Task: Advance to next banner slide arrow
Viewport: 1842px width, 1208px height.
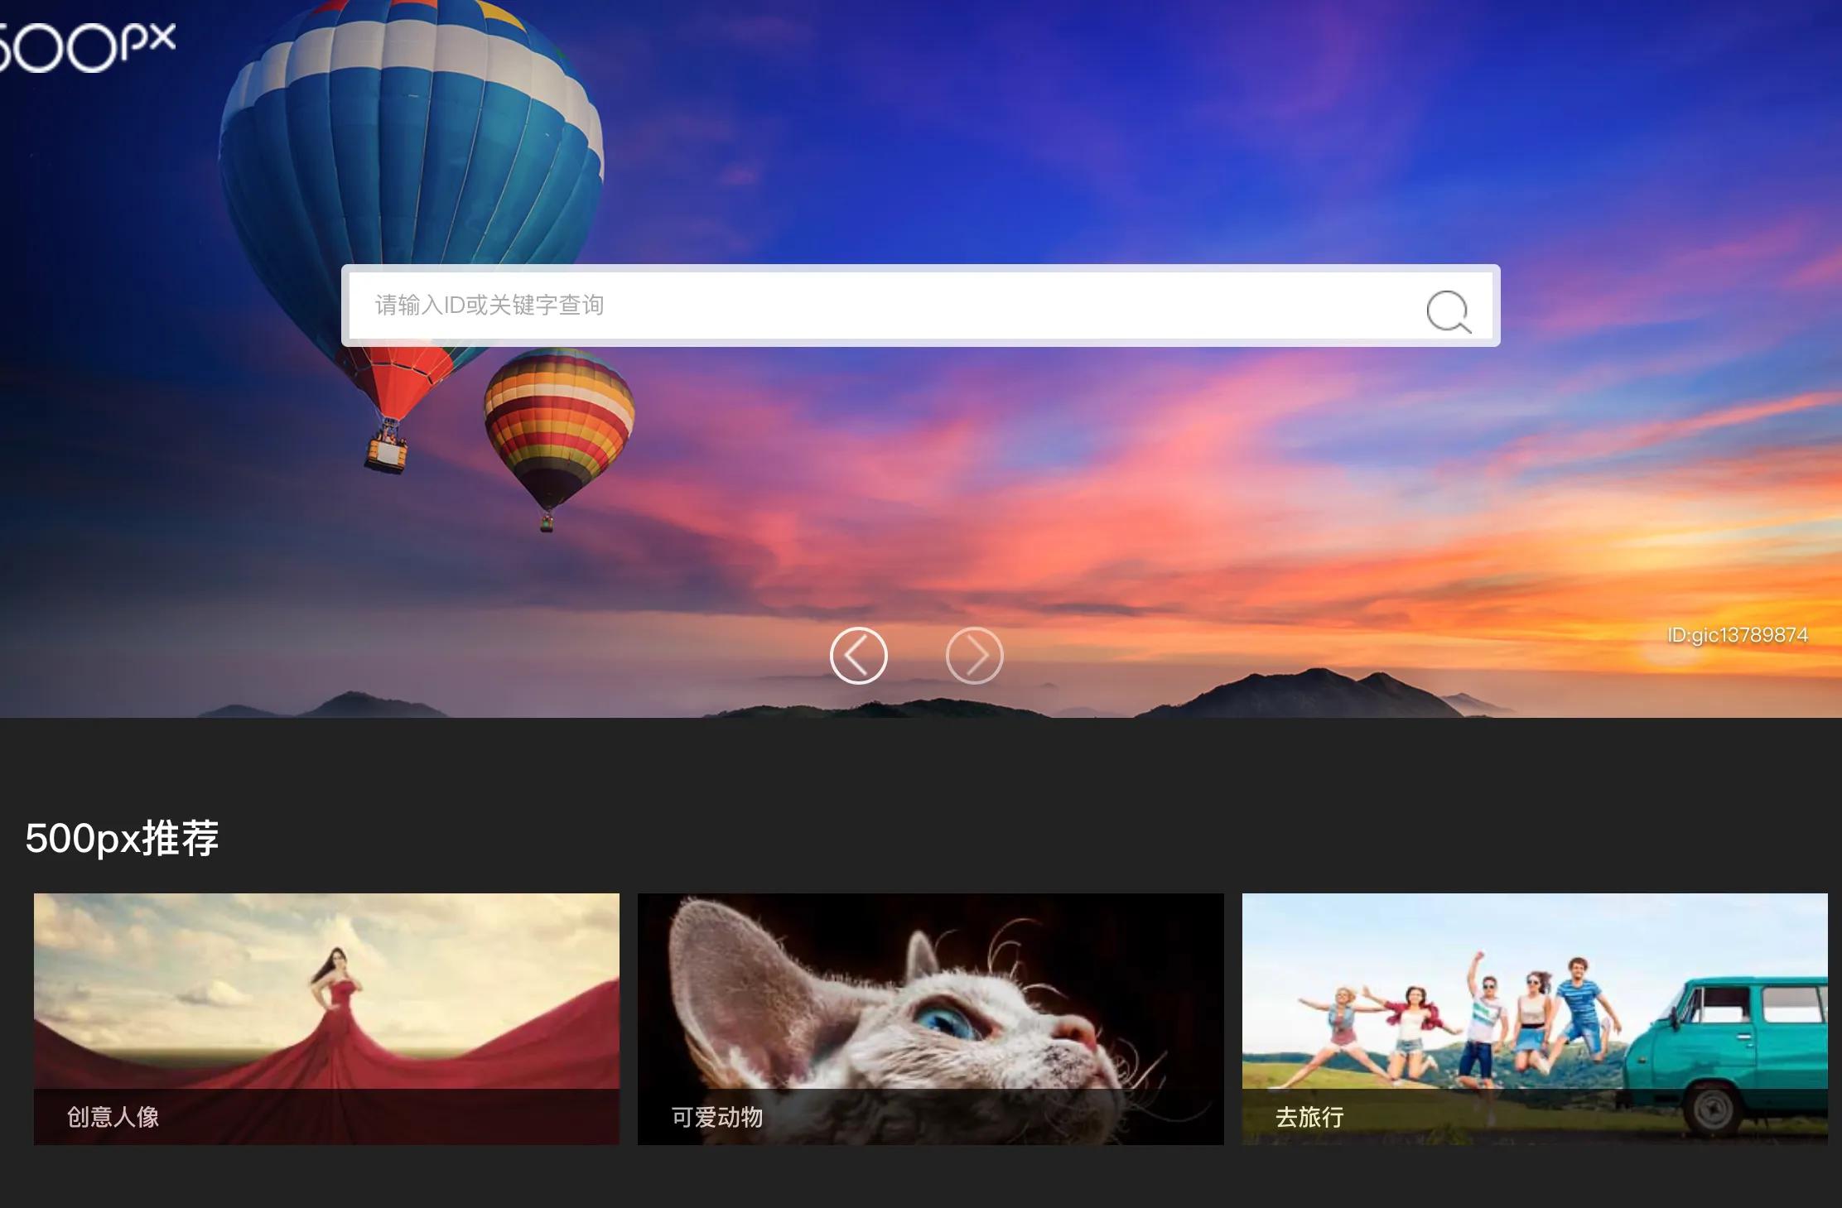Action: tap(974, 656)
